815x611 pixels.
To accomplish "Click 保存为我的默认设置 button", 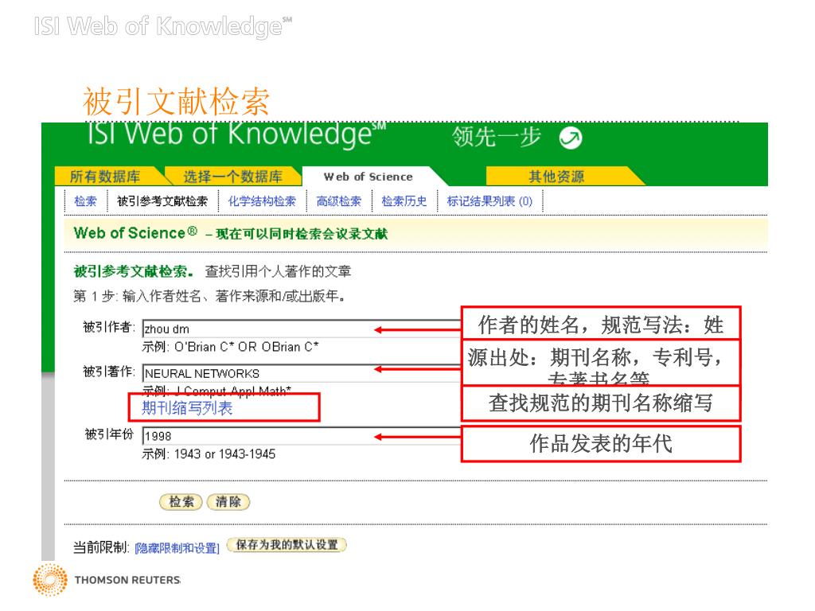I will point(287,545).
